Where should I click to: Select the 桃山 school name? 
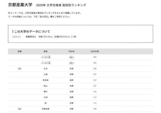pos(45,86)
